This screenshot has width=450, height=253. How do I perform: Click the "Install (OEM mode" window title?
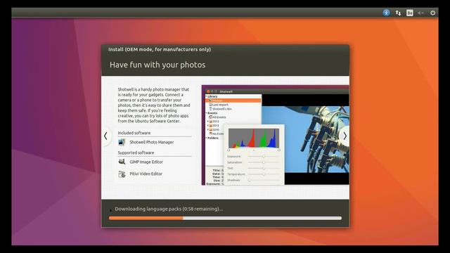pos(160,49)
